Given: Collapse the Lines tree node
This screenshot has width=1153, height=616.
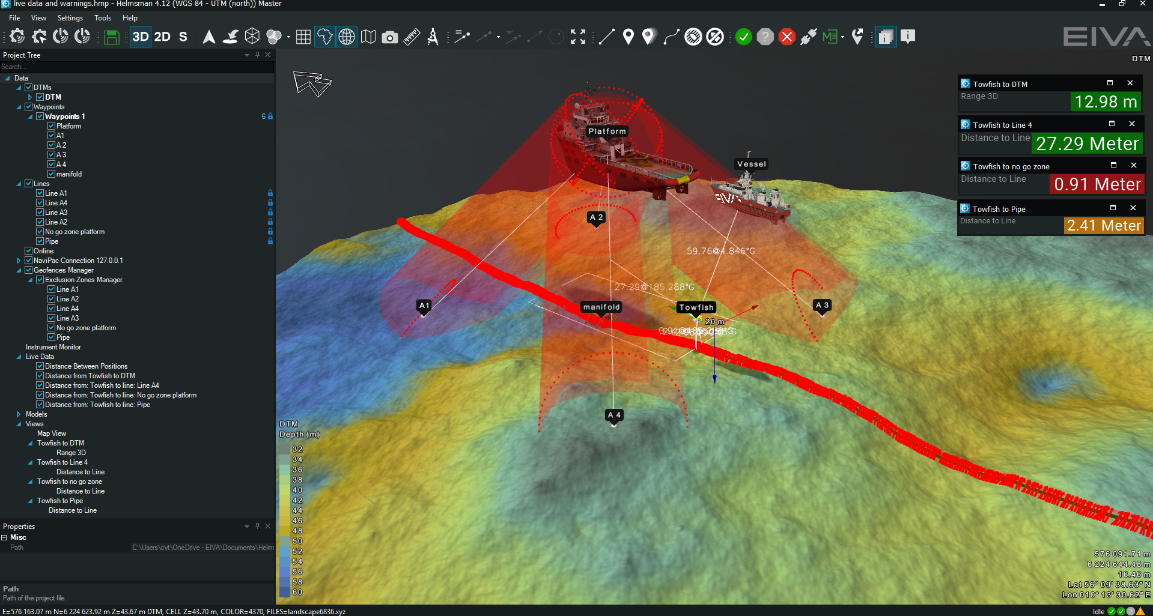Looking at the screenshot, I should tap(19, 184).
